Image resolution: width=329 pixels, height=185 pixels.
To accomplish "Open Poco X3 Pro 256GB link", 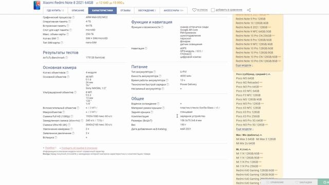I will click(x=248, y=116).
